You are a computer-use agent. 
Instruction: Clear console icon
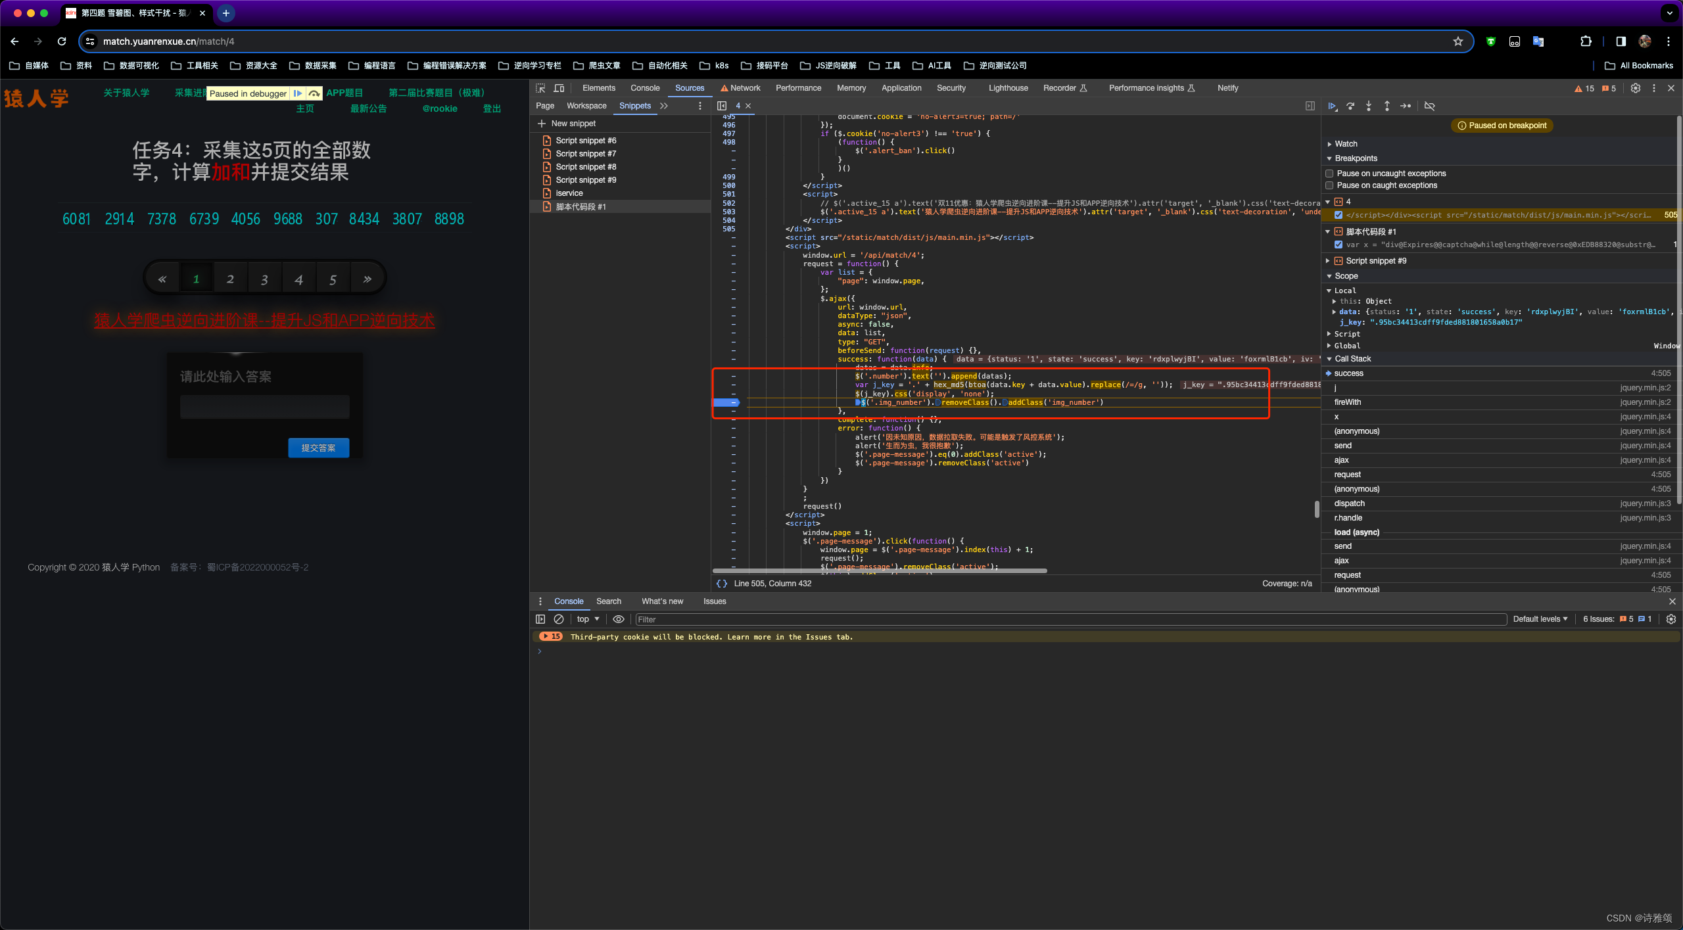click(x=559, y=619)
